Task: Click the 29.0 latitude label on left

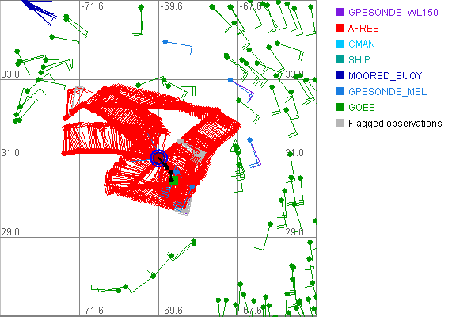Action: click(x=10, y=232)
